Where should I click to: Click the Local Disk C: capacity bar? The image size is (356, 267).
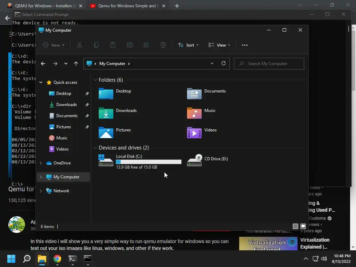[148, 162]
